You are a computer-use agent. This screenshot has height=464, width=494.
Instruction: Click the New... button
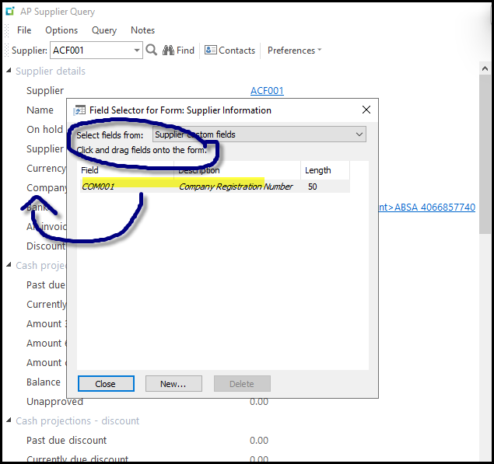[173, 384]
